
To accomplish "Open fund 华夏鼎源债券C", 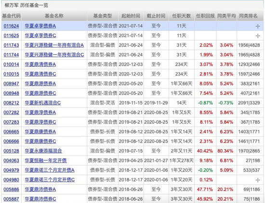I will tap(40, 93).
